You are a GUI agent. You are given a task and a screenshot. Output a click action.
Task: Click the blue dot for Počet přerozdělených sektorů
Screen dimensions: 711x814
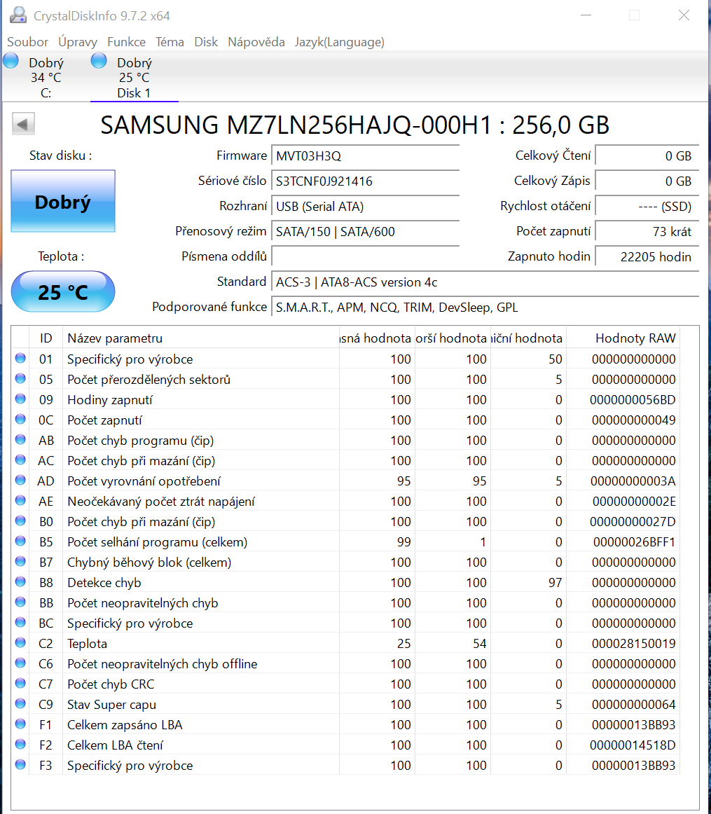click(x=20, y=380)
